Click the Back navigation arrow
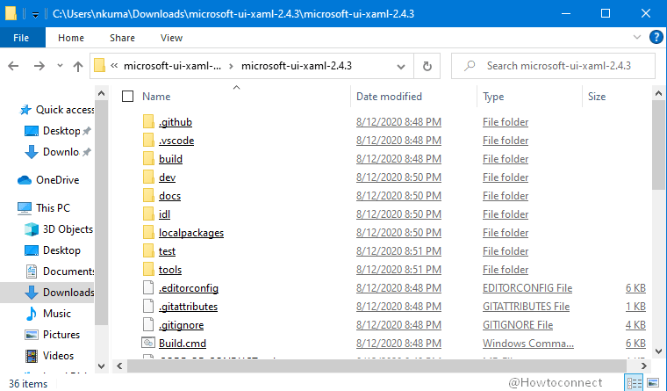 (14, 66)
